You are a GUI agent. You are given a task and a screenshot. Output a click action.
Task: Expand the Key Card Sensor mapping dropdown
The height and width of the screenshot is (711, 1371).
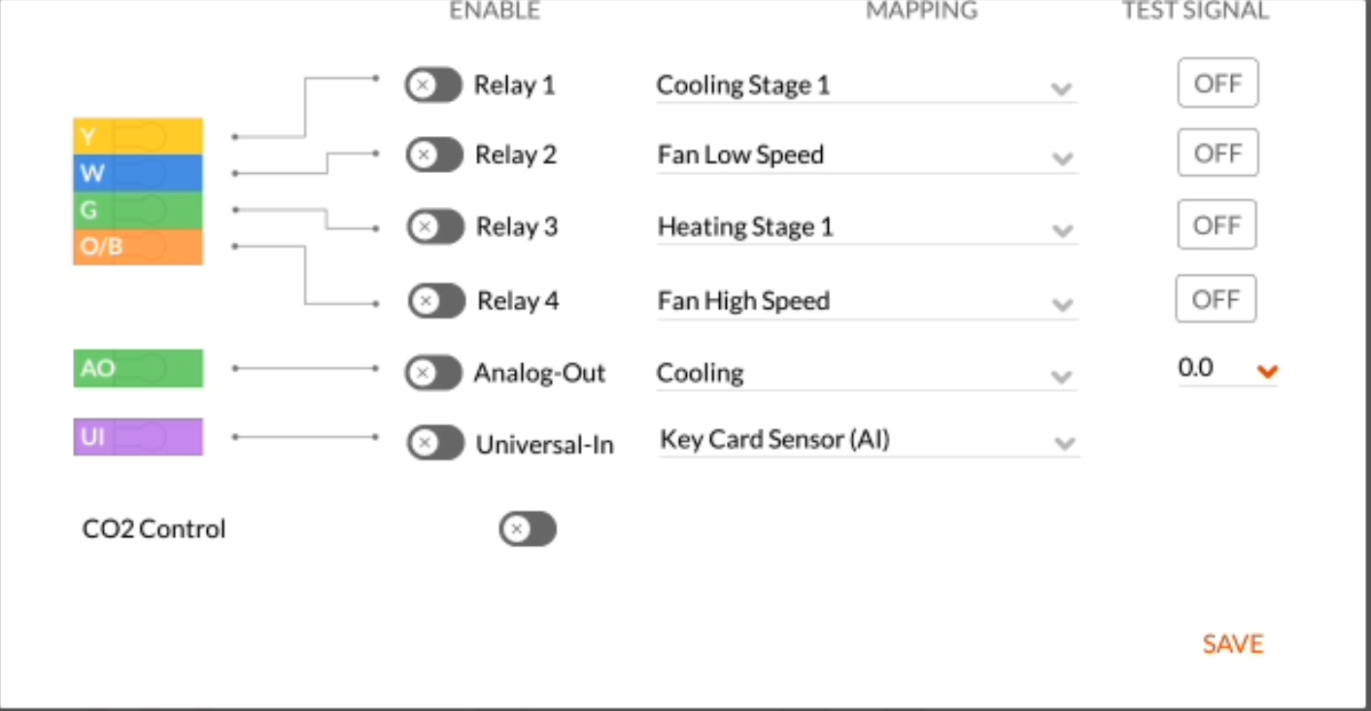(1066, 442)
